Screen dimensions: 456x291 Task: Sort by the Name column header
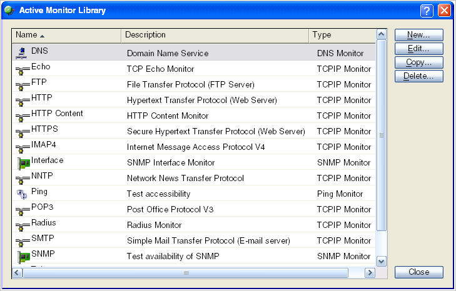[66, 36]
